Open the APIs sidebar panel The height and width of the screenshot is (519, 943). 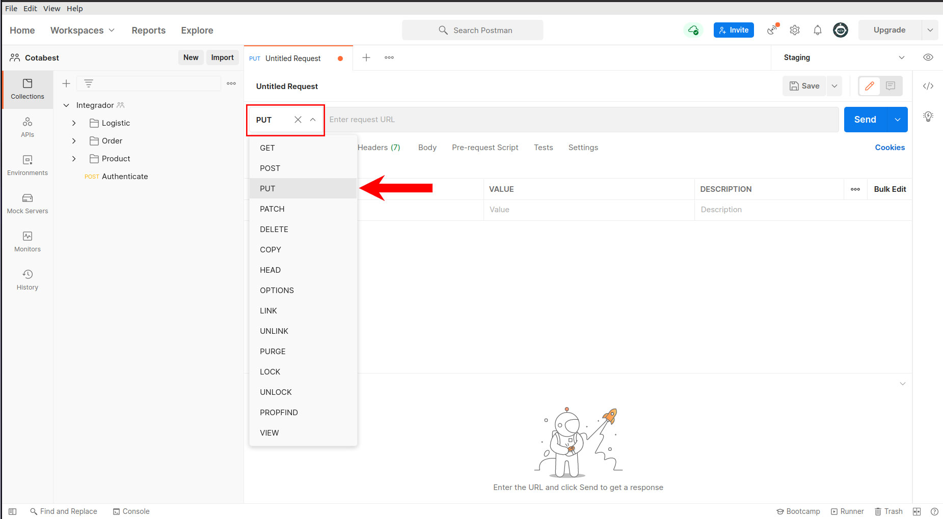pyautogui.click(x=28, y=127)
